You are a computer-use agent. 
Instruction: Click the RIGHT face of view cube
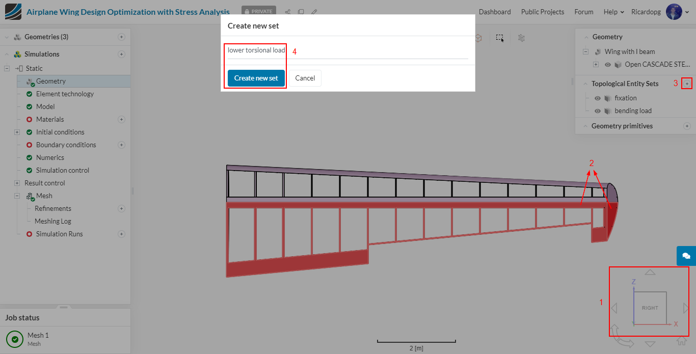click(x=650, y=308)
